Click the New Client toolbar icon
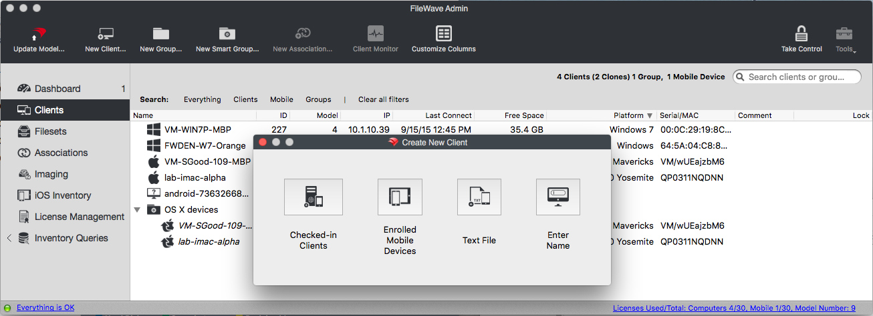This screenshot has width=873, height=316. (x=106, y=33)
